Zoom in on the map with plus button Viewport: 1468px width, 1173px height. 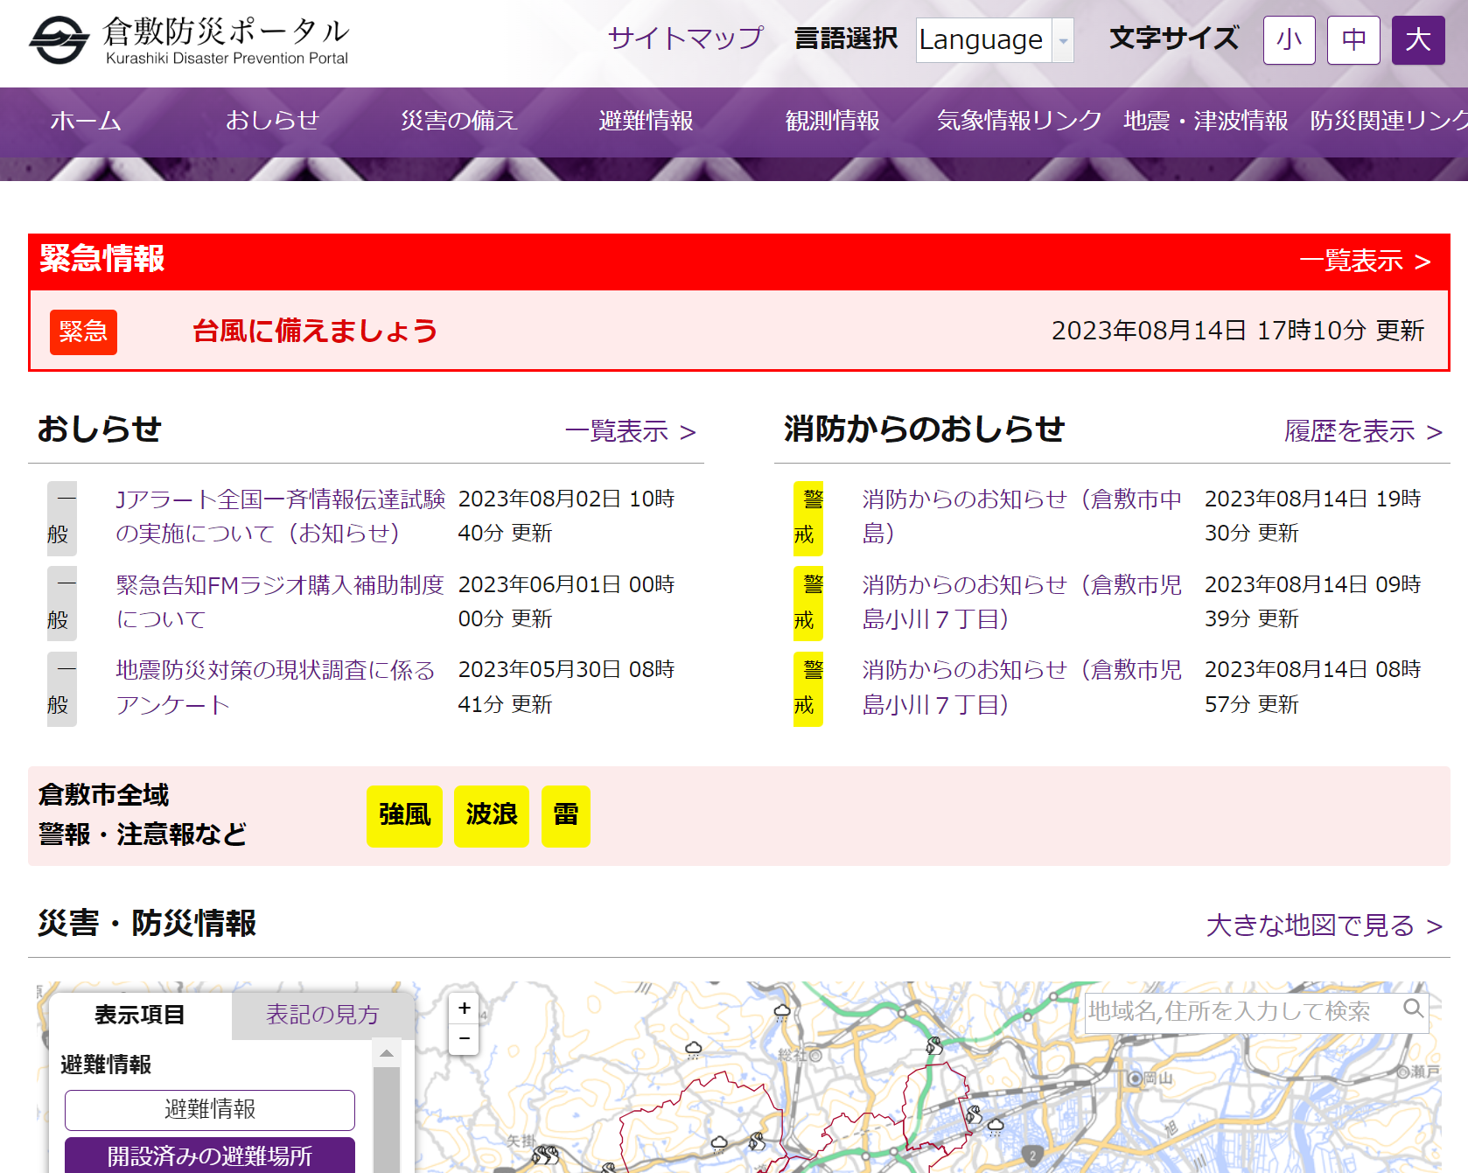[464, 1009]
